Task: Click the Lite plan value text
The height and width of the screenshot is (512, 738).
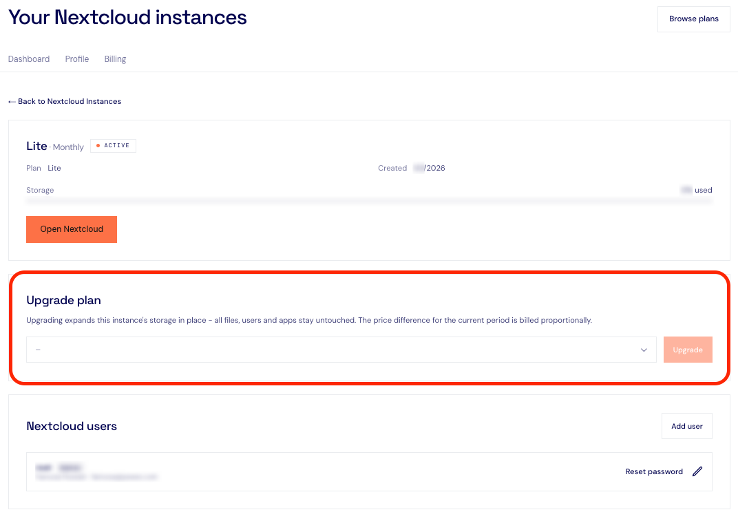Action: click(54, 168)
